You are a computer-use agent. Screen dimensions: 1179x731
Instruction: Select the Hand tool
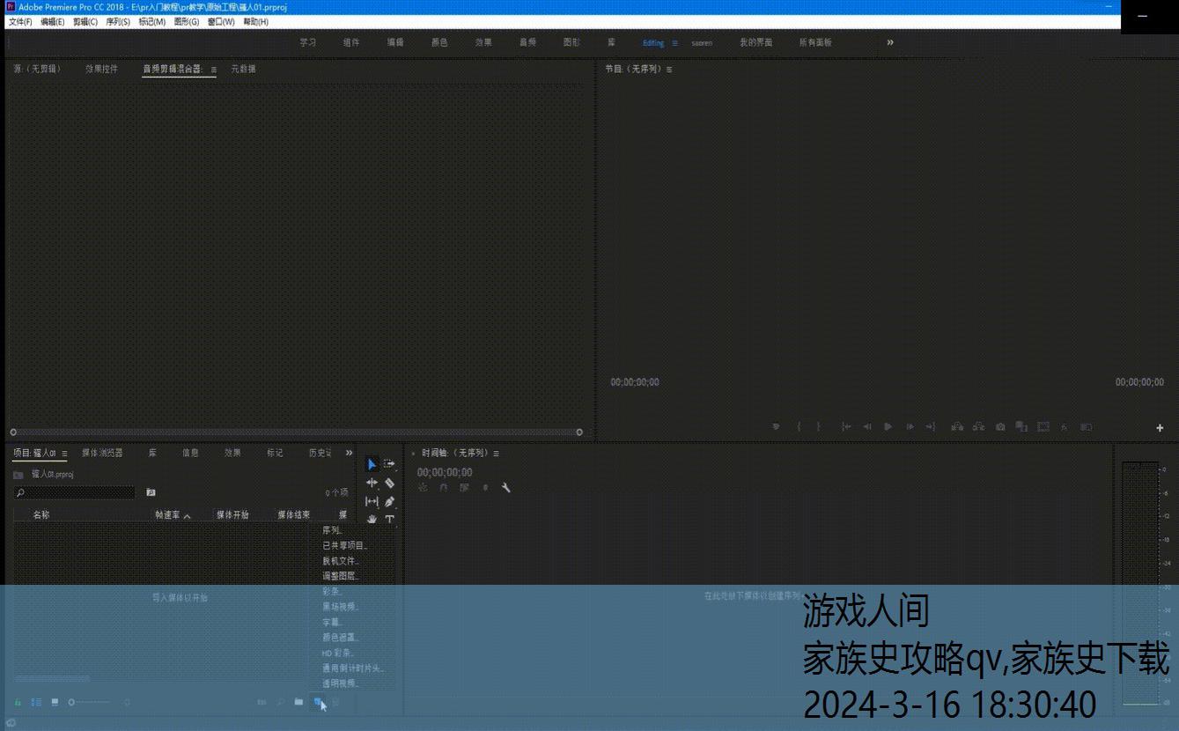coord(372,519)
